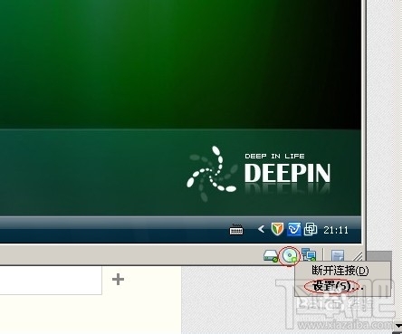Click the network adapter status icon
This screenshot has height=334, width=402.
point(309,255)
